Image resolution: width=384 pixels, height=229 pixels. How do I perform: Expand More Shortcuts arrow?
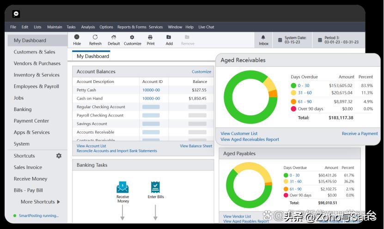[59, 202]
